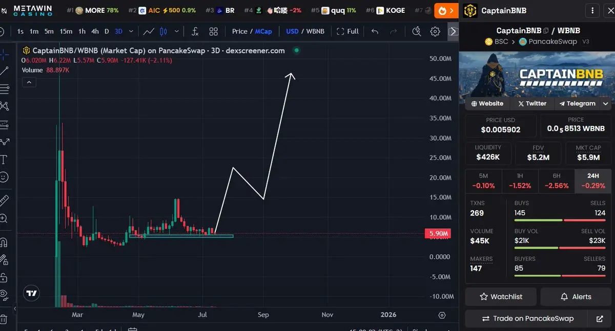Open the CaptainBNB Telegram link
Image resolution: width=615 pixels, height=331 pixels.
tap(577, 103)
